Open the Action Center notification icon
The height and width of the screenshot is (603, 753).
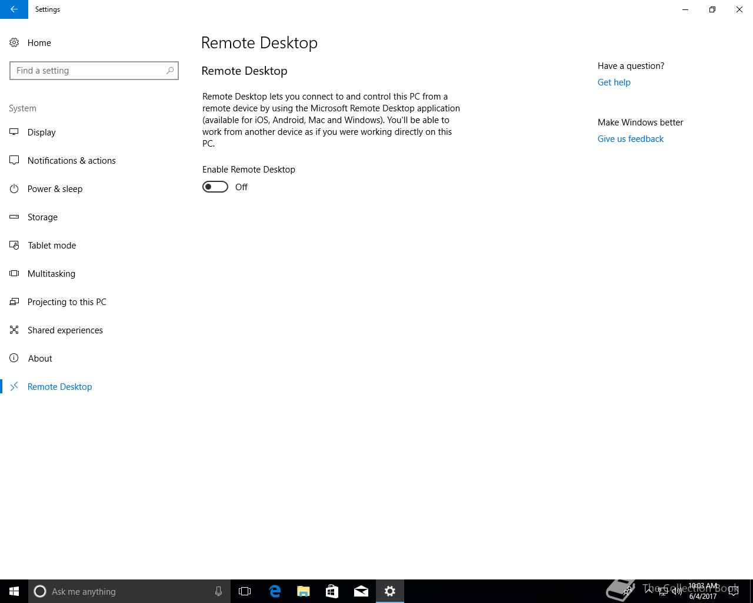click(734, 591)
